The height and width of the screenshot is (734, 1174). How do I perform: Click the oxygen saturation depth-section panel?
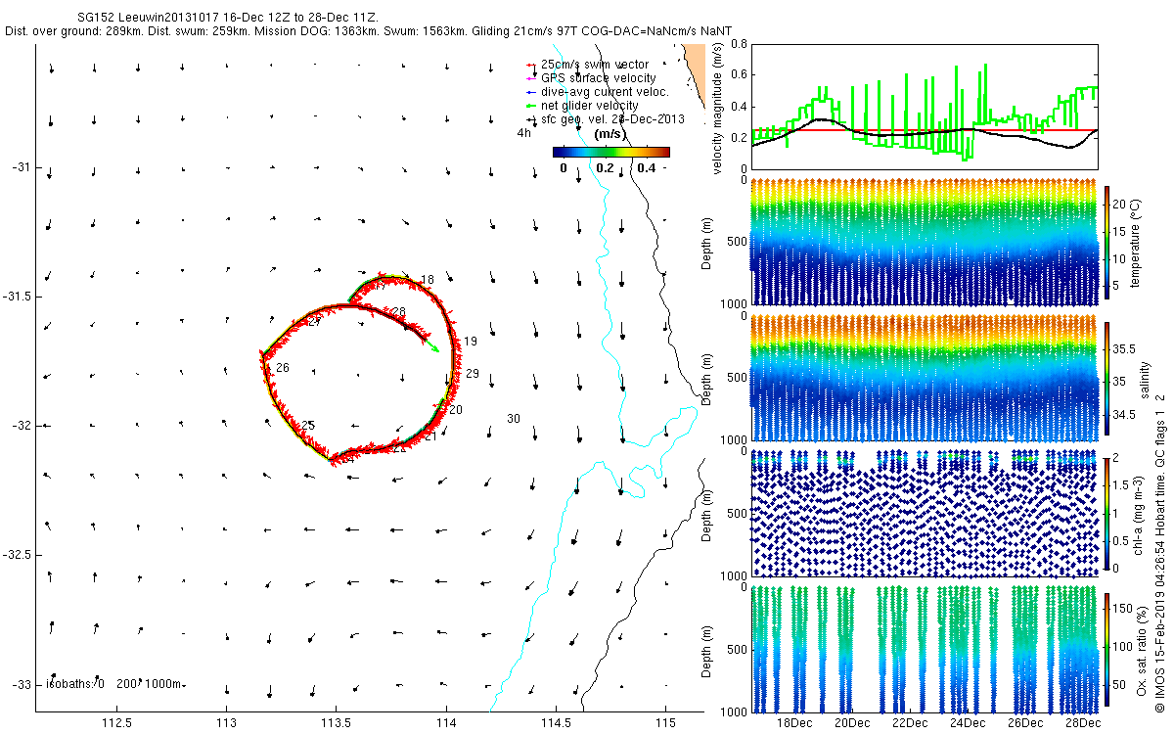pos(925,648)
